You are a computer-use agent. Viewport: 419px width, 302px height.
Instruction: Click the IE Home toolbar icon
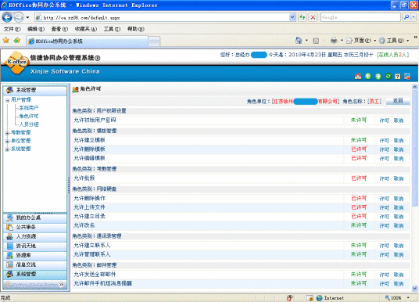click(299, 41)
